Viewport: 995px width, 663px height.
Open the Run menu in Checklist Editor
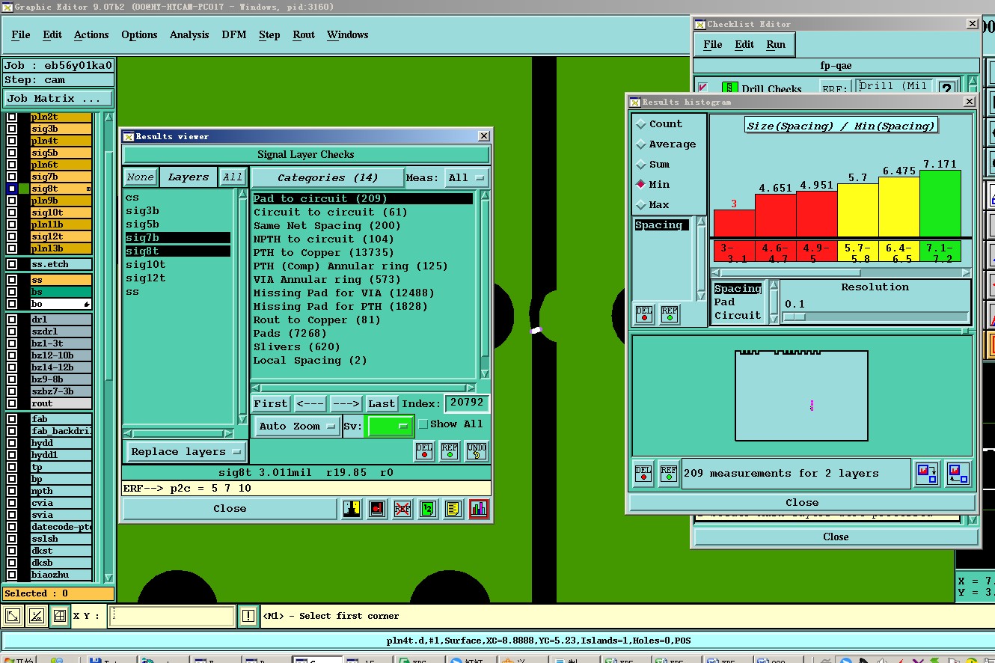pyautogui.click(x=776, y=45)
